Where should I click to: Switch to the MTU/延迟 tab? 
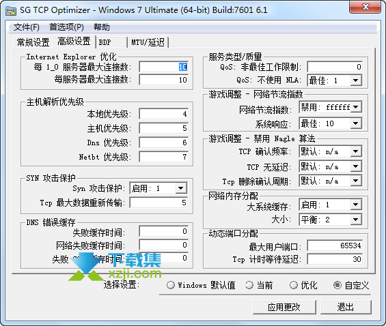148,42
